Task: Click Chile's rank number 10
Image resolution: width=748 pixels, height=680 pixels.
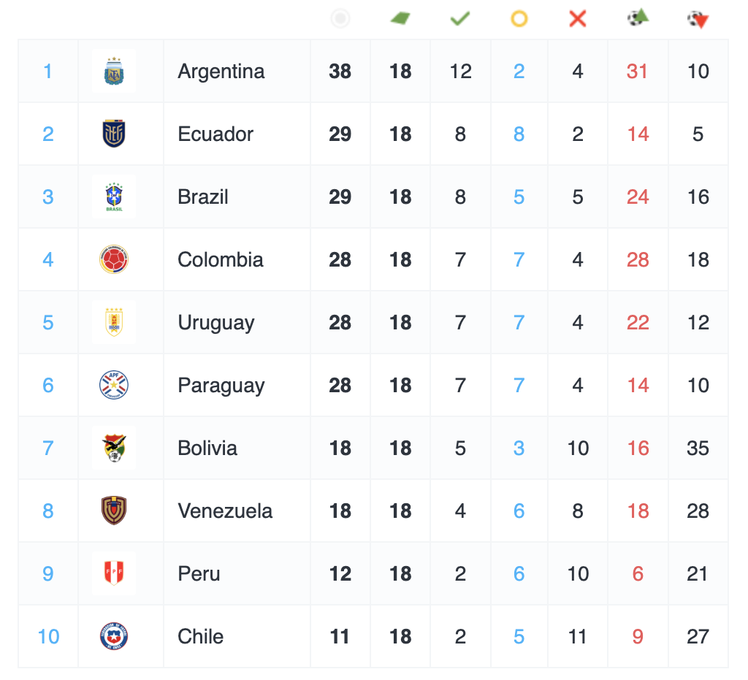Action: pyautogui.click(x=48, y=637)
